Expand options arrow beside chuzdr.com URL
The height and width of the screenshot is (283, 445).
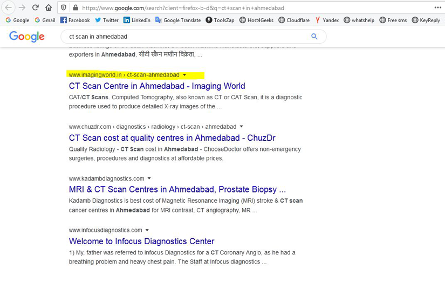coord(241,127)
